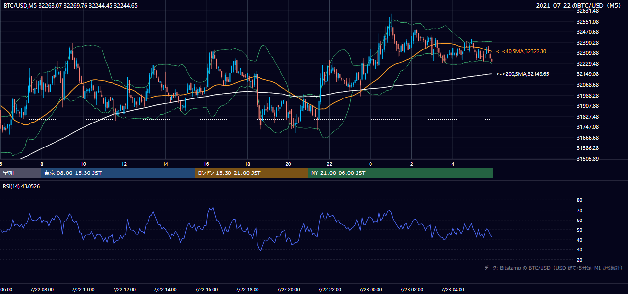Click RSI axis level 30
The image size is (628, 294).
tap(579, 250)
